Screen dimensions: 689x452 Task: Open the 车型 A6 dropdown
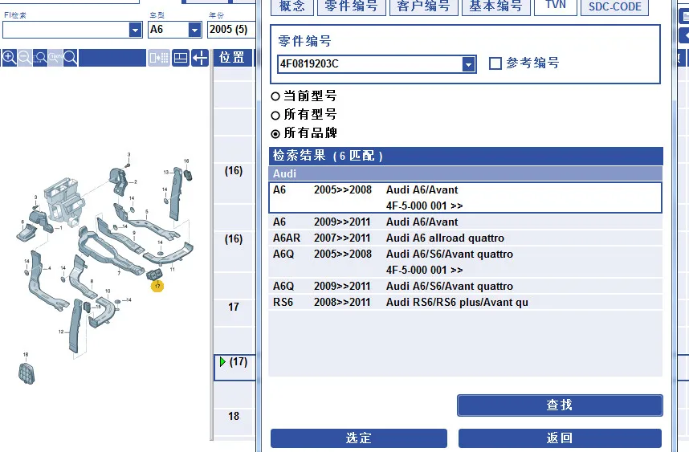[194, 30]
